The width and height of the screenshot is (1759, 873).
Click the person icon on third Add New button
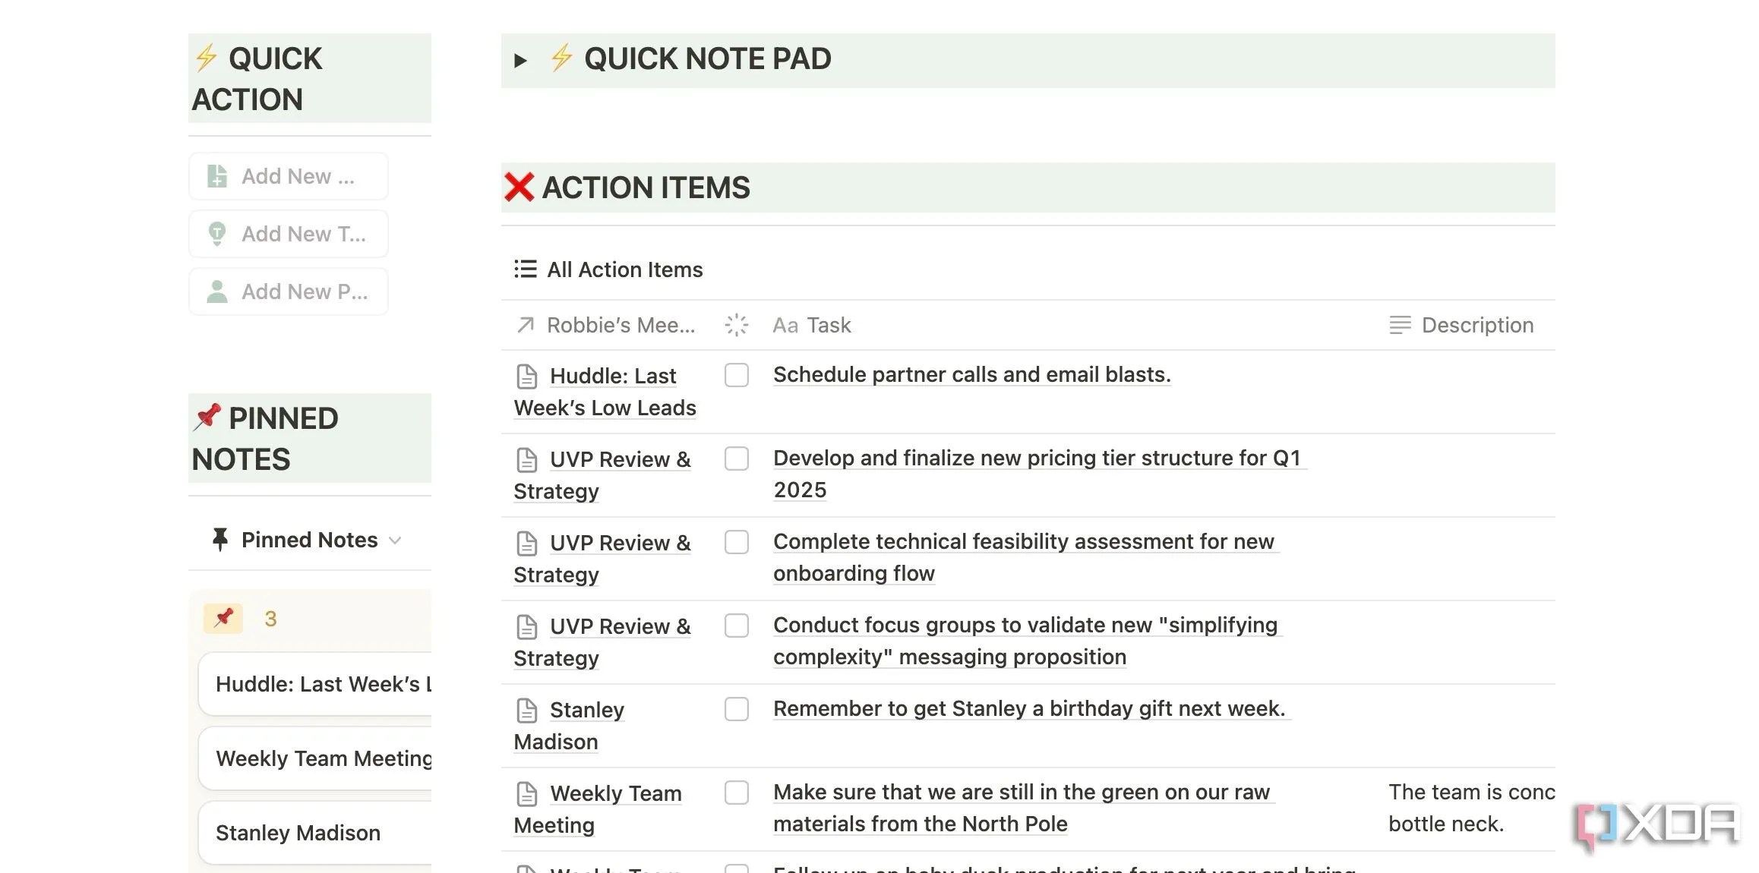tap(217, 292)
